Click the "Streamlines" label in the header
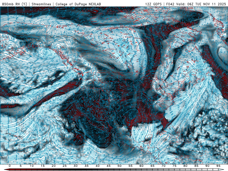Screen dimensions: 228x171 [41, 4]
